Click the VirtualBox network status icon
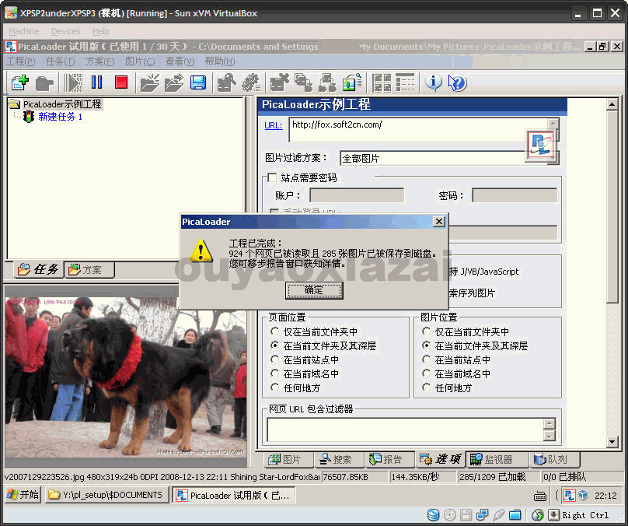 (x=482, y=515)
